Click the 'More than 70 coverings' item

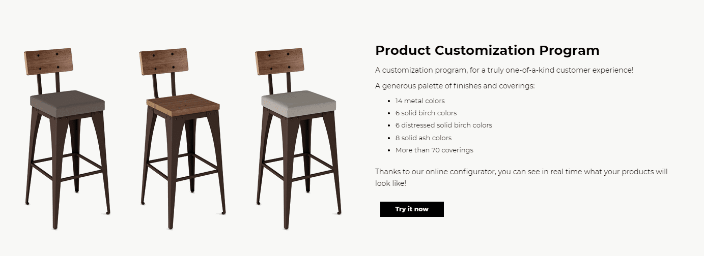pos(434,150)
